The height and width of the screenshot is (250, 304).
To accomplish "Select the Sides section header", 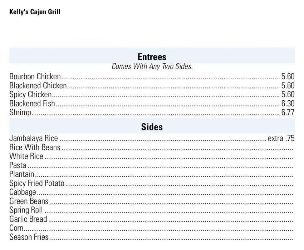I will coord(152,127).
